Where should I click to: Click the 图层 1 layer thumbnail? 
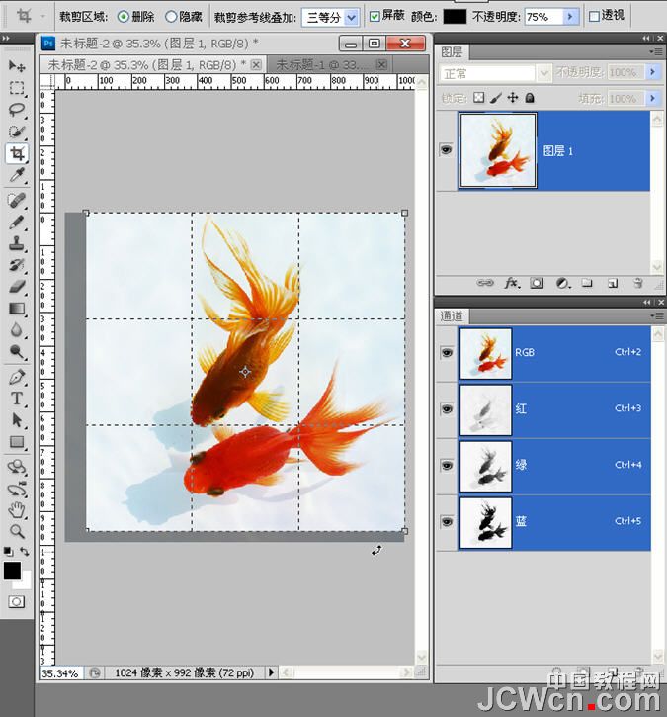497,150
